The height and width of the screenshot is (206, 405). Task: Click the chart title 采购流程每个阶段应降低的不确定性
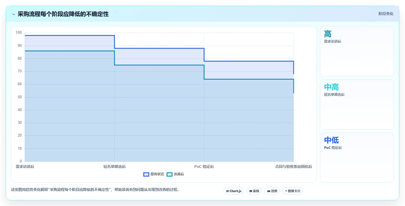(63, 14)
